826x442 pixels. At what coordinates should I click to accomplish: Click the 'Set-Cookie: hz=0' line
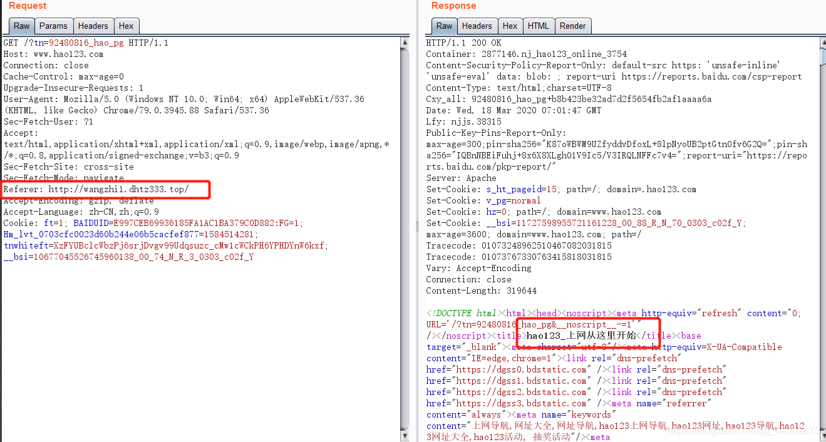pos(544,212)
